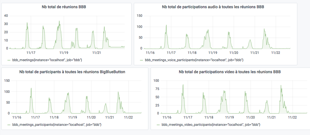310x135 pixels.
Task: Toggle the bbb_meetings legend series label
Action: coord(47,60)
